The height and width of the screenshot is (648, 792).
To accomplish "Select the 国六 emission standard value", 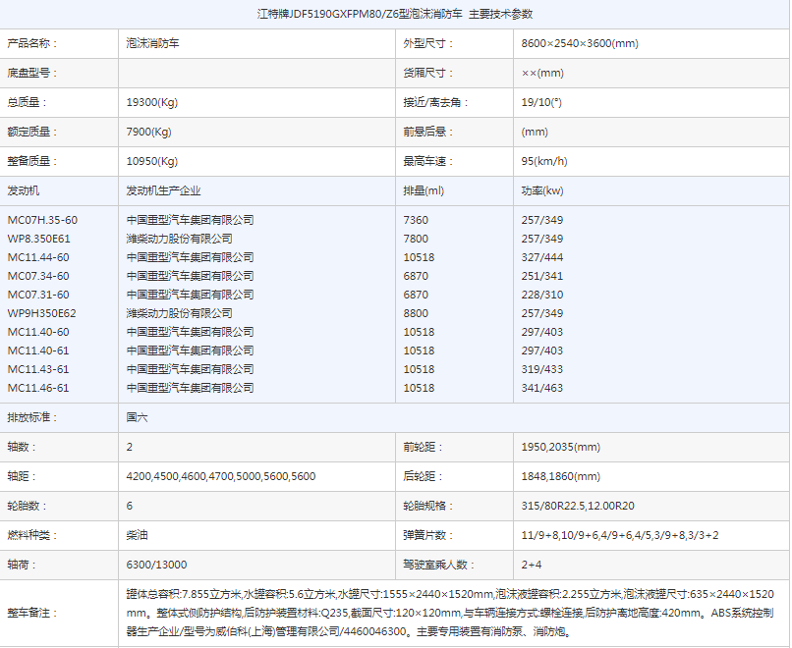I will [137, 417].
